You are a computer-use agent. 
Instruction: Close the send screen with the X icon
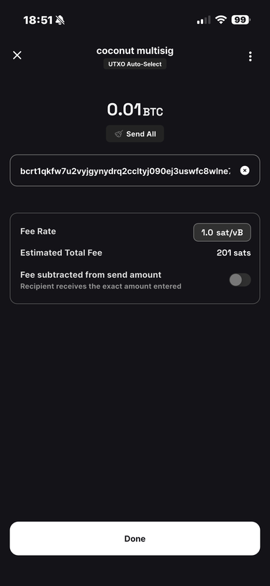click(17, 56)
